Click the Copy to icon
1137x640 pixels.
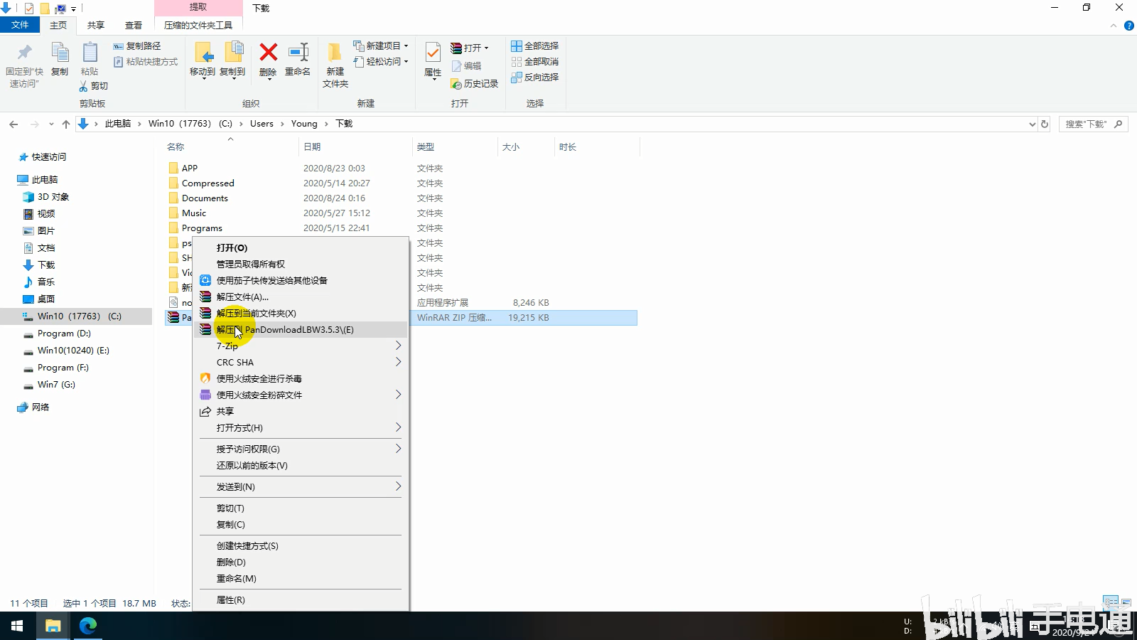pos(233,53)
